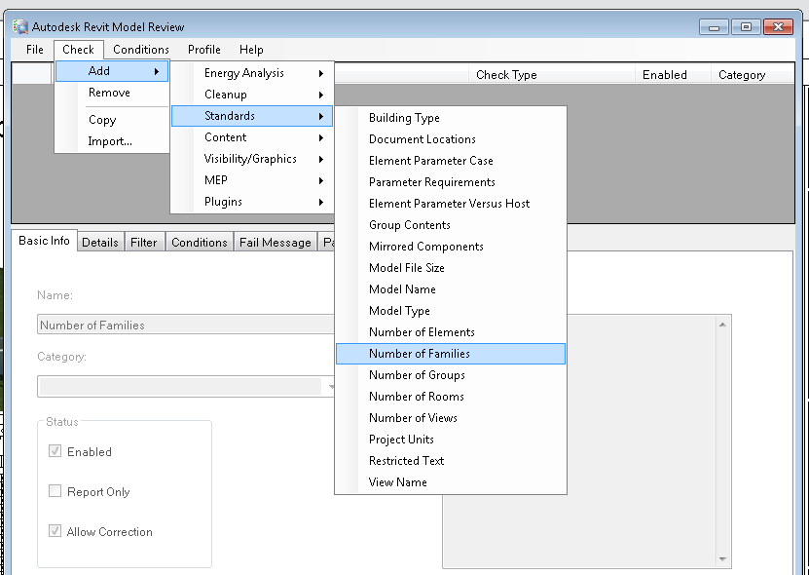
Task: Add the Number of Groups check
Action: pos(451,375)
